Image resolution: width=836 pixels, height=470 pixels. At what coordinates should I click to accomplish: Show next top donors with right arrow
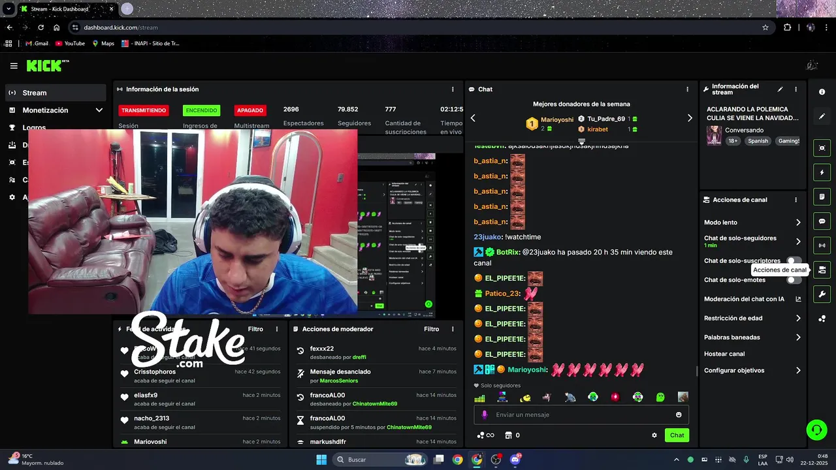pos(690,118)
